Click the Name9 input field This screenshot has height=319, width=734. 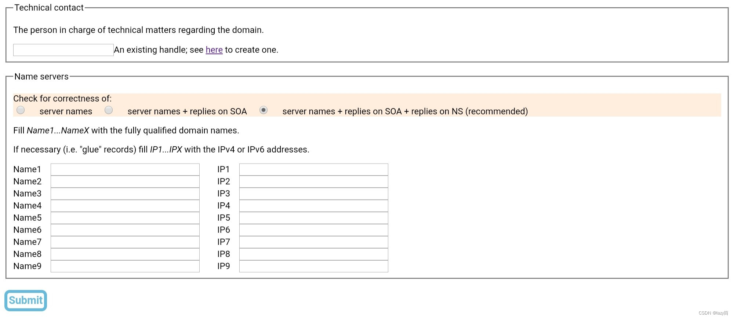click(x=125, y=266)
